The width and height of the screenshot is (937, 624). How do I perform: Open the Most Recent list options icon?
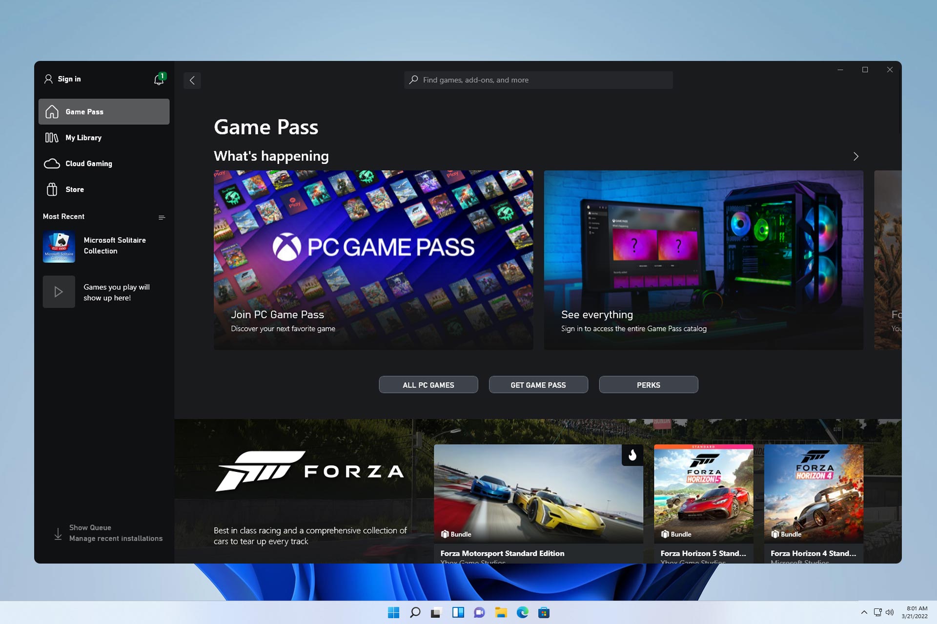[162, 217]
